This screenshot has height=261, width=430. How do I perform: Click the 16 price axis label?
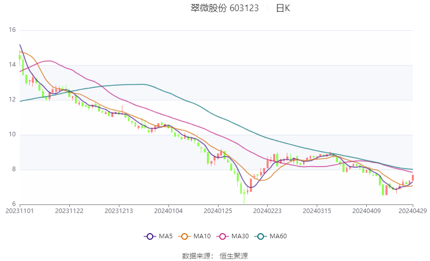[x=12, y=30]
